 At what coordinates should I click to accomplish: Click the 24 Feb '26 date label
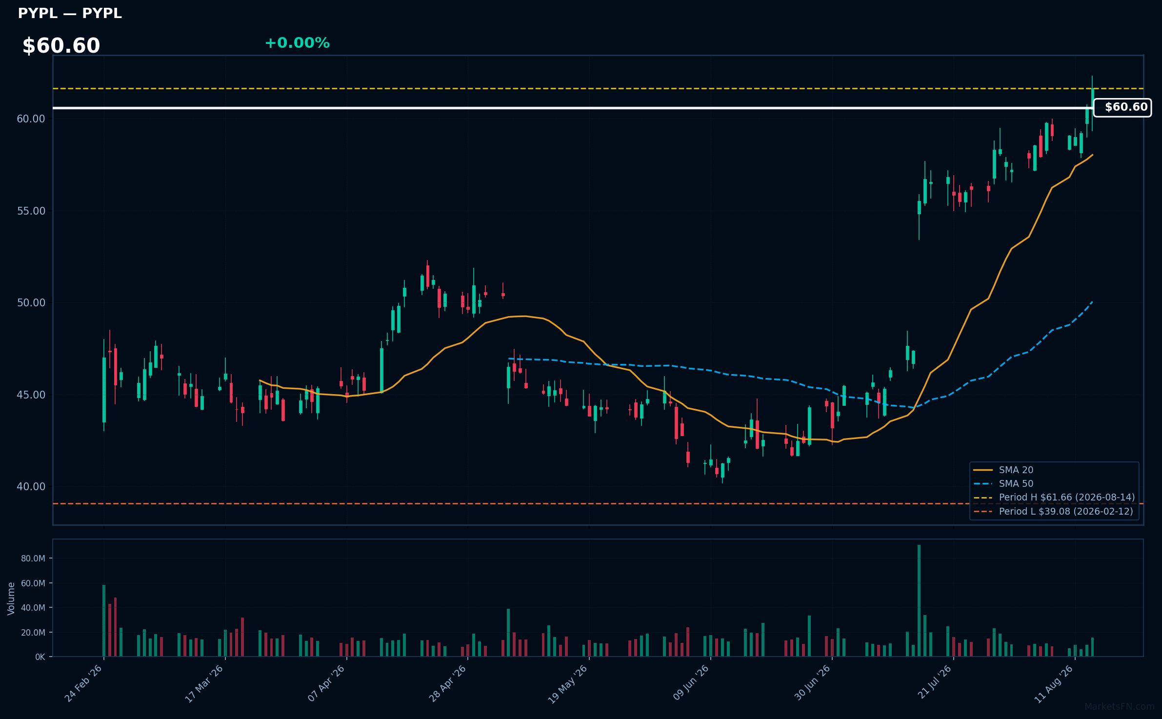(x=83, y=683)
